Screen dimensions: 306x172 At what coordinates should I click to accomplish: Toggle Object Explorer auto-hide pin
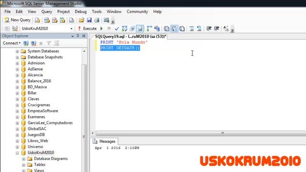[x=78, y=36]
